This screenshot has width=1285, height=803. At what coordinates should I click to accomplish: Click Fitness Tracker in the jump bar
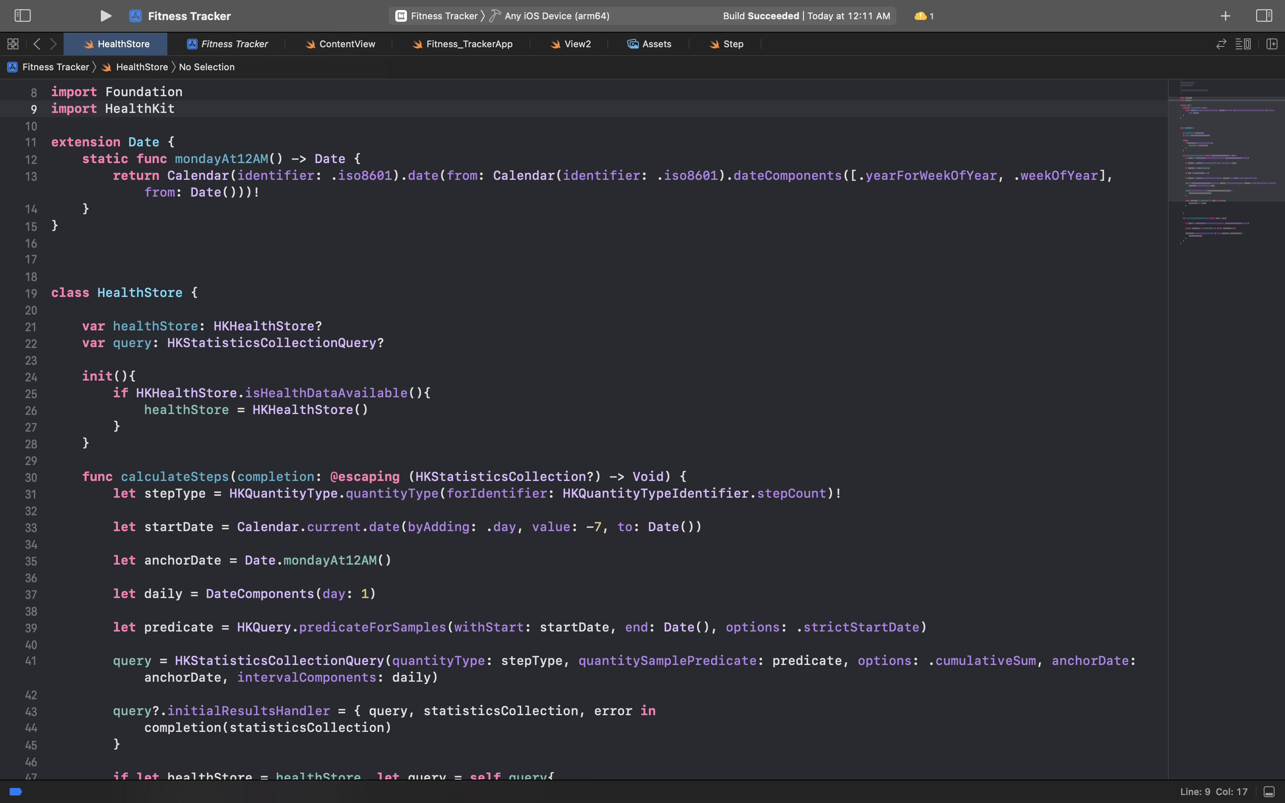(49, 67)
